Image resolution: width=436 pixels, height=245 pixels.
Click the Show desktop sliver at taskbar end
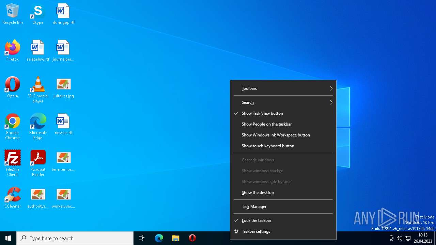click(x=435, y=238)
